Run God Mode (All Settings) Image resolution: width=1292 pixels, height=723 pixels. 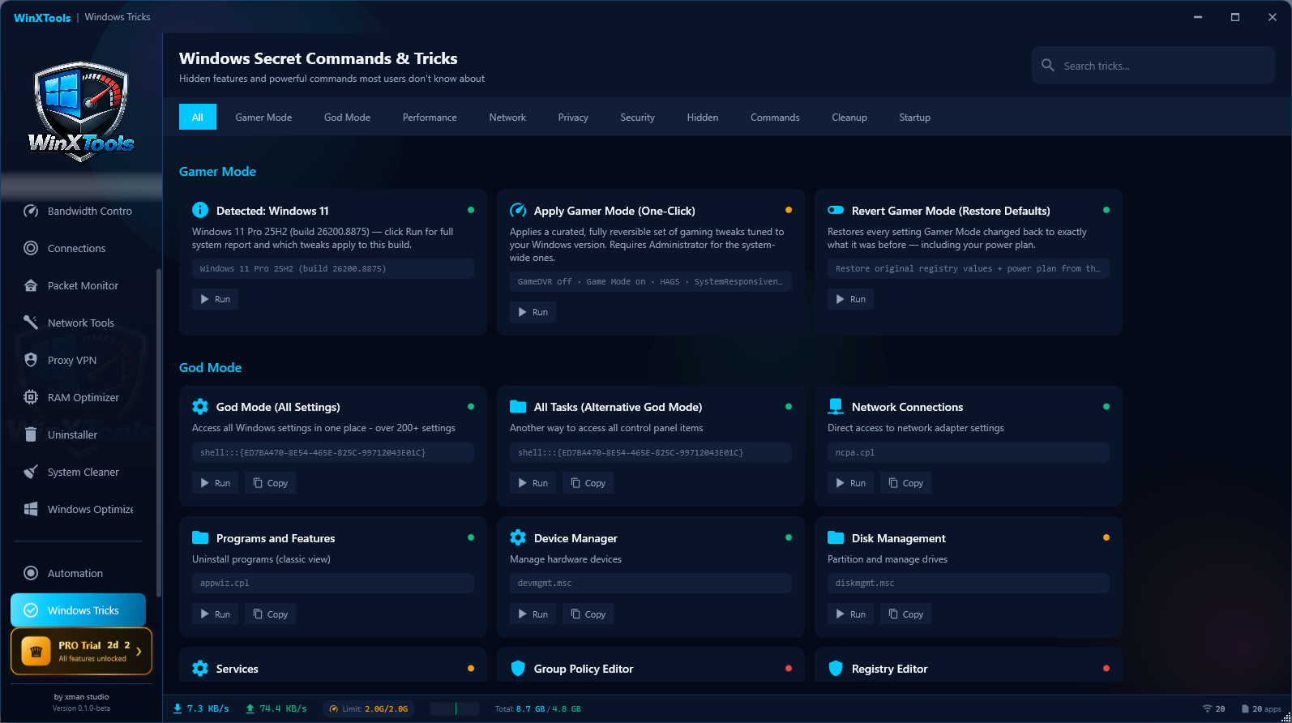[216, 483]
